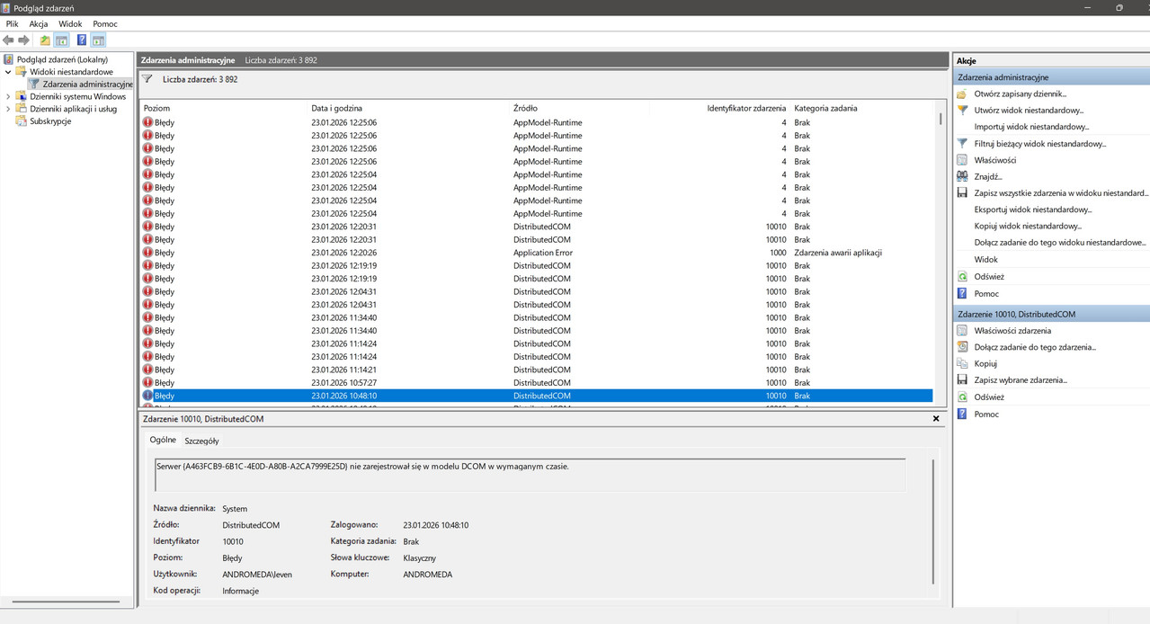Select the DistributedCOM event at 11:14:21
This screenshot has height=624, width=1150.
[x=537, y=370]
